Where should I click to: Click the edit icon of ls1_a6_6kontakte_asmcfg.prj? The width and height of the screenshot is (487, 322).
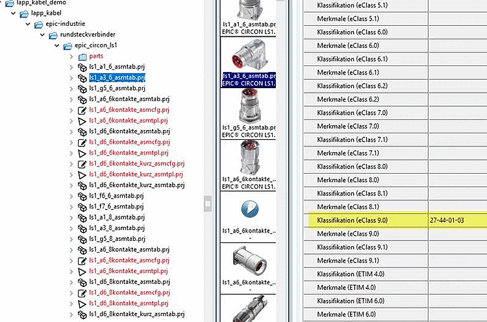coord(82,110)
